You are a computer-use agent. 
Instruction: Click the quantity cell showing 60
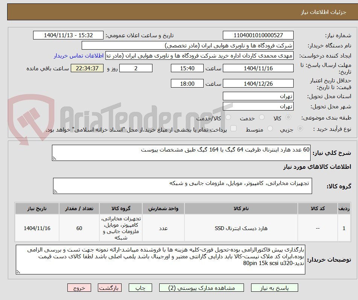(79, 228)
